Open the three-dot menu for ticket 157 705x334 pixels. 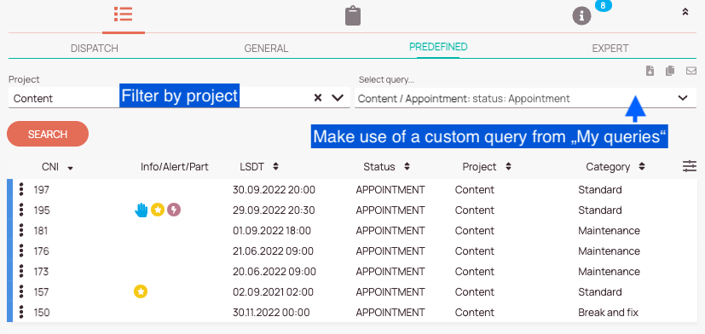[x=21, y=291]
